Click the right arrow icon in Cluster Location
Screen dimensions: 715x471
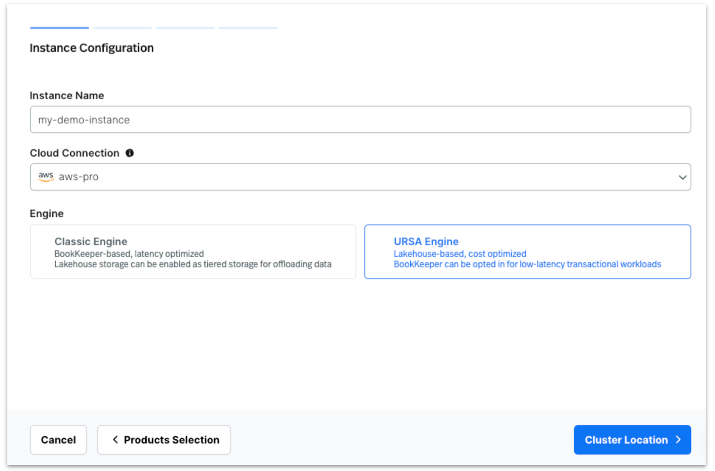[x=678, y=440]
